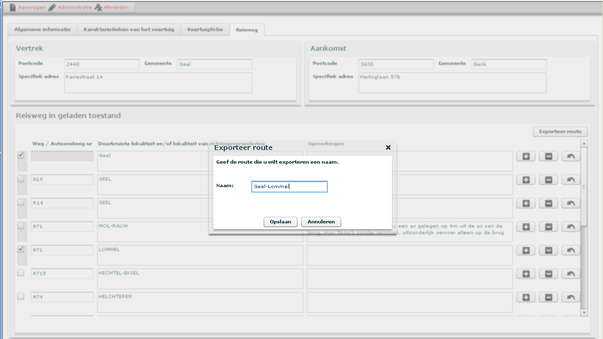The height and width of the screenshot is (339, 603).
Task: Click the plus icon in the HELCHTEREN row
Action: point(526,297)
